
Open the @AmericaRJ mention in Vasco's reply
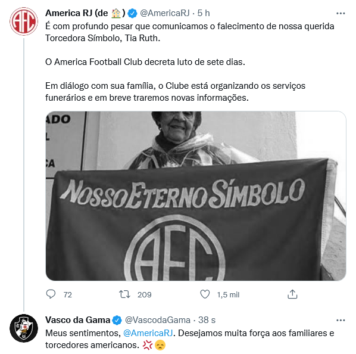click(148, 333)
